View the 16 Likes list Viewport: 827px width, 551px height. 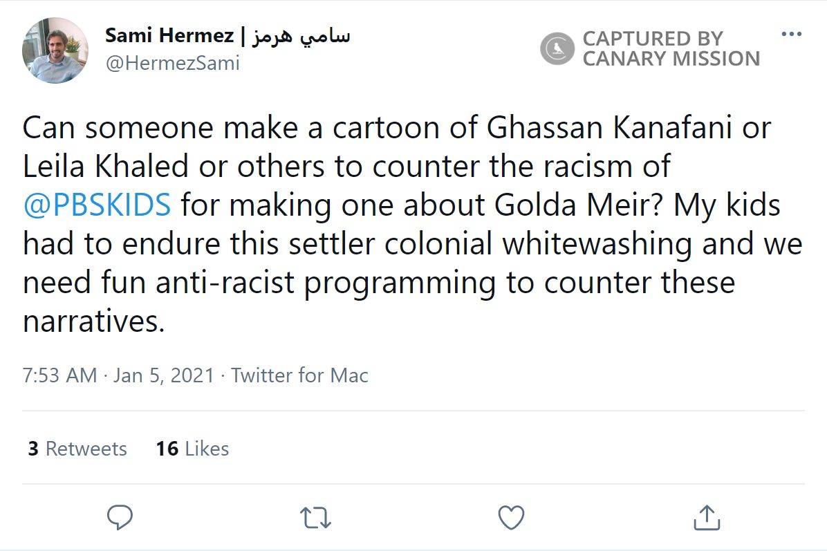point(192,449)
